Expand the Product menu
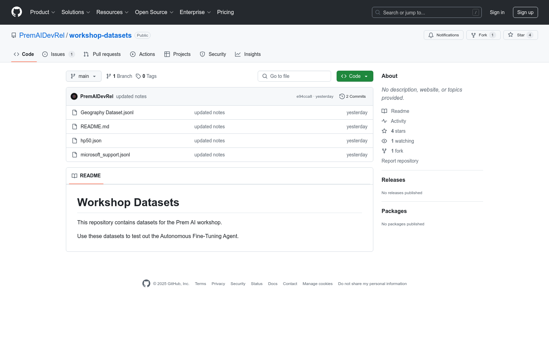 (43, 12)
